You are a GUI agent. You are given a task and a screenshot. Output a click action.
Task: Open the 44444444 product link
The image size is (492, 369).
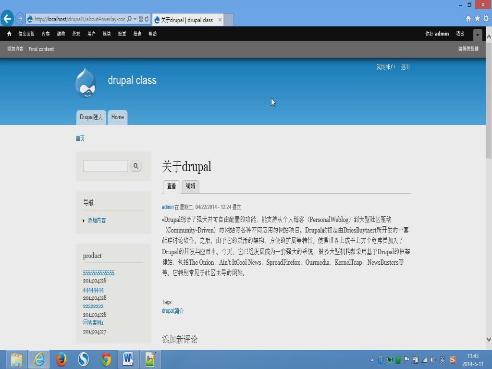click(x=93, y=290)
